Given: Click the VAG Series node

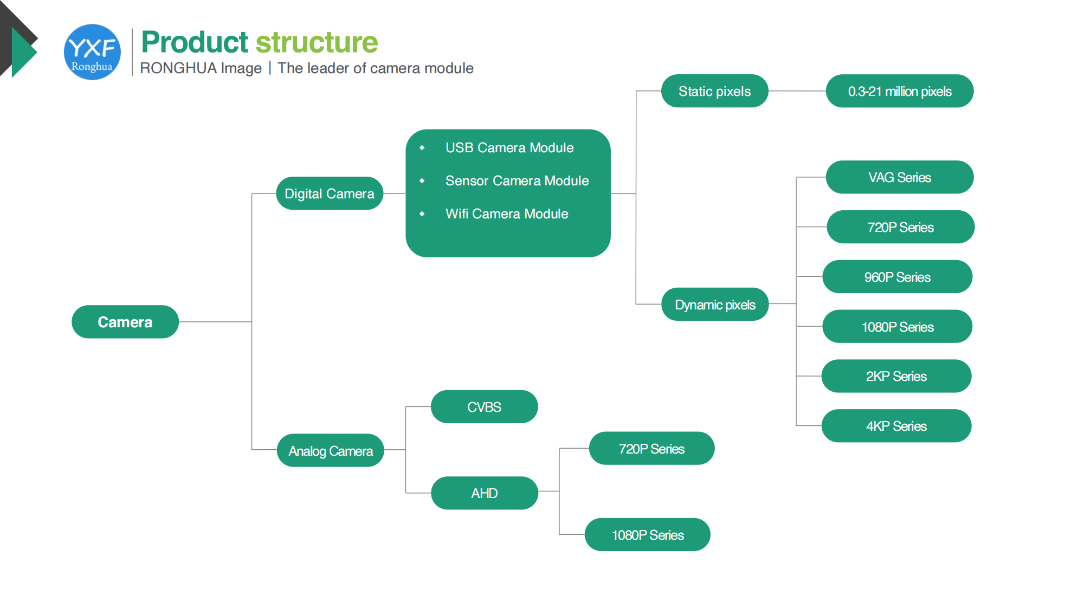Looking at the screenshot, I should 900,177.
